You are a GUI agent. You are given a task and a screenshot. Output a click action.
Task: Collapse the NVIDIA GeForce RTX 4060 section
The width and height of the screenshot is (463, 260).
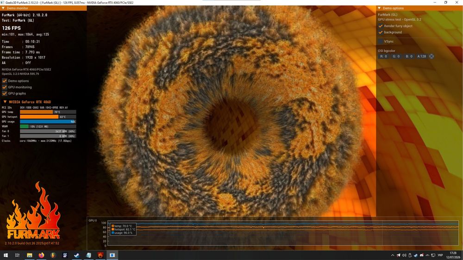point(5,102)
